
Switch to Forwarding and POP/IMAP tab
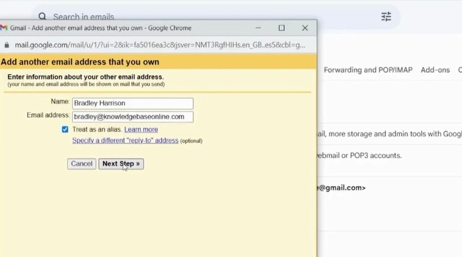pyautogui.click(x=368, y=70)
